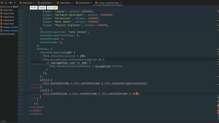
Task: Select the money-machine2.html editor tab
Action: pos(108,3)
